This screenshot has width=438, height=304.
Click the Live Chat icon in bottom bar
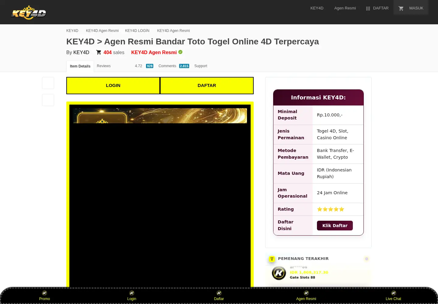[394, 293]
